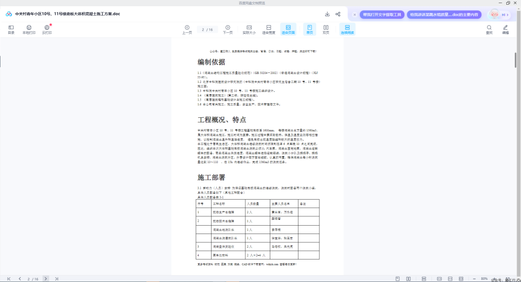Click the download icon in title bar
The image size is (521, 282).
pyautogui.click(x=327, y=14)
